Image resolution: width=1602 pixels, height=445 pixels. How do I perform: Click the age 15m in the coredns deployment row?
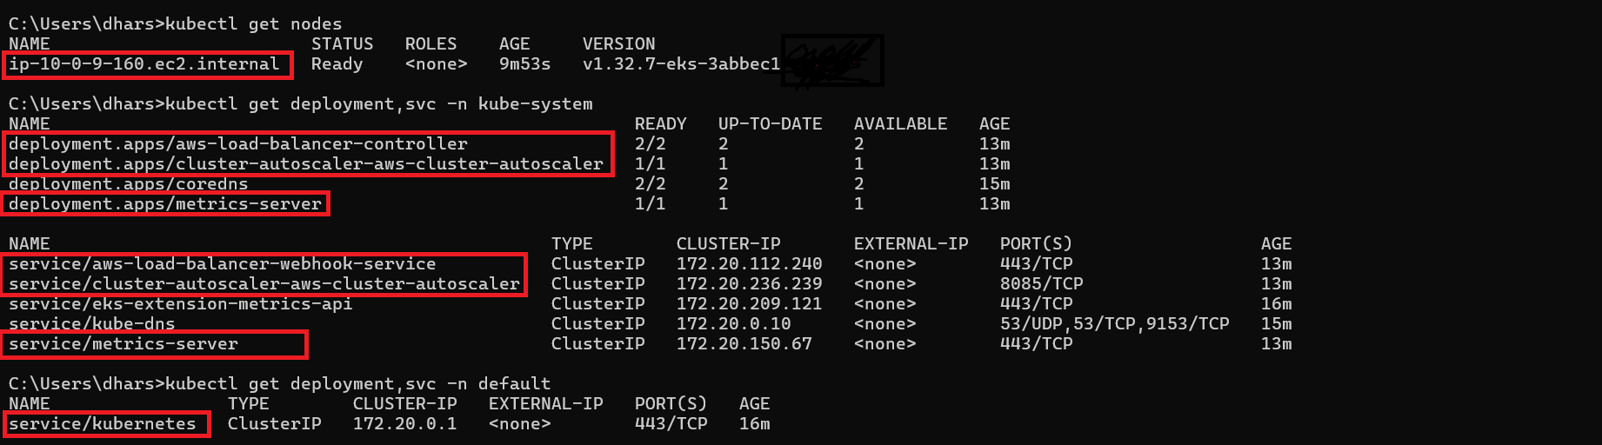(x=994, y=184)
